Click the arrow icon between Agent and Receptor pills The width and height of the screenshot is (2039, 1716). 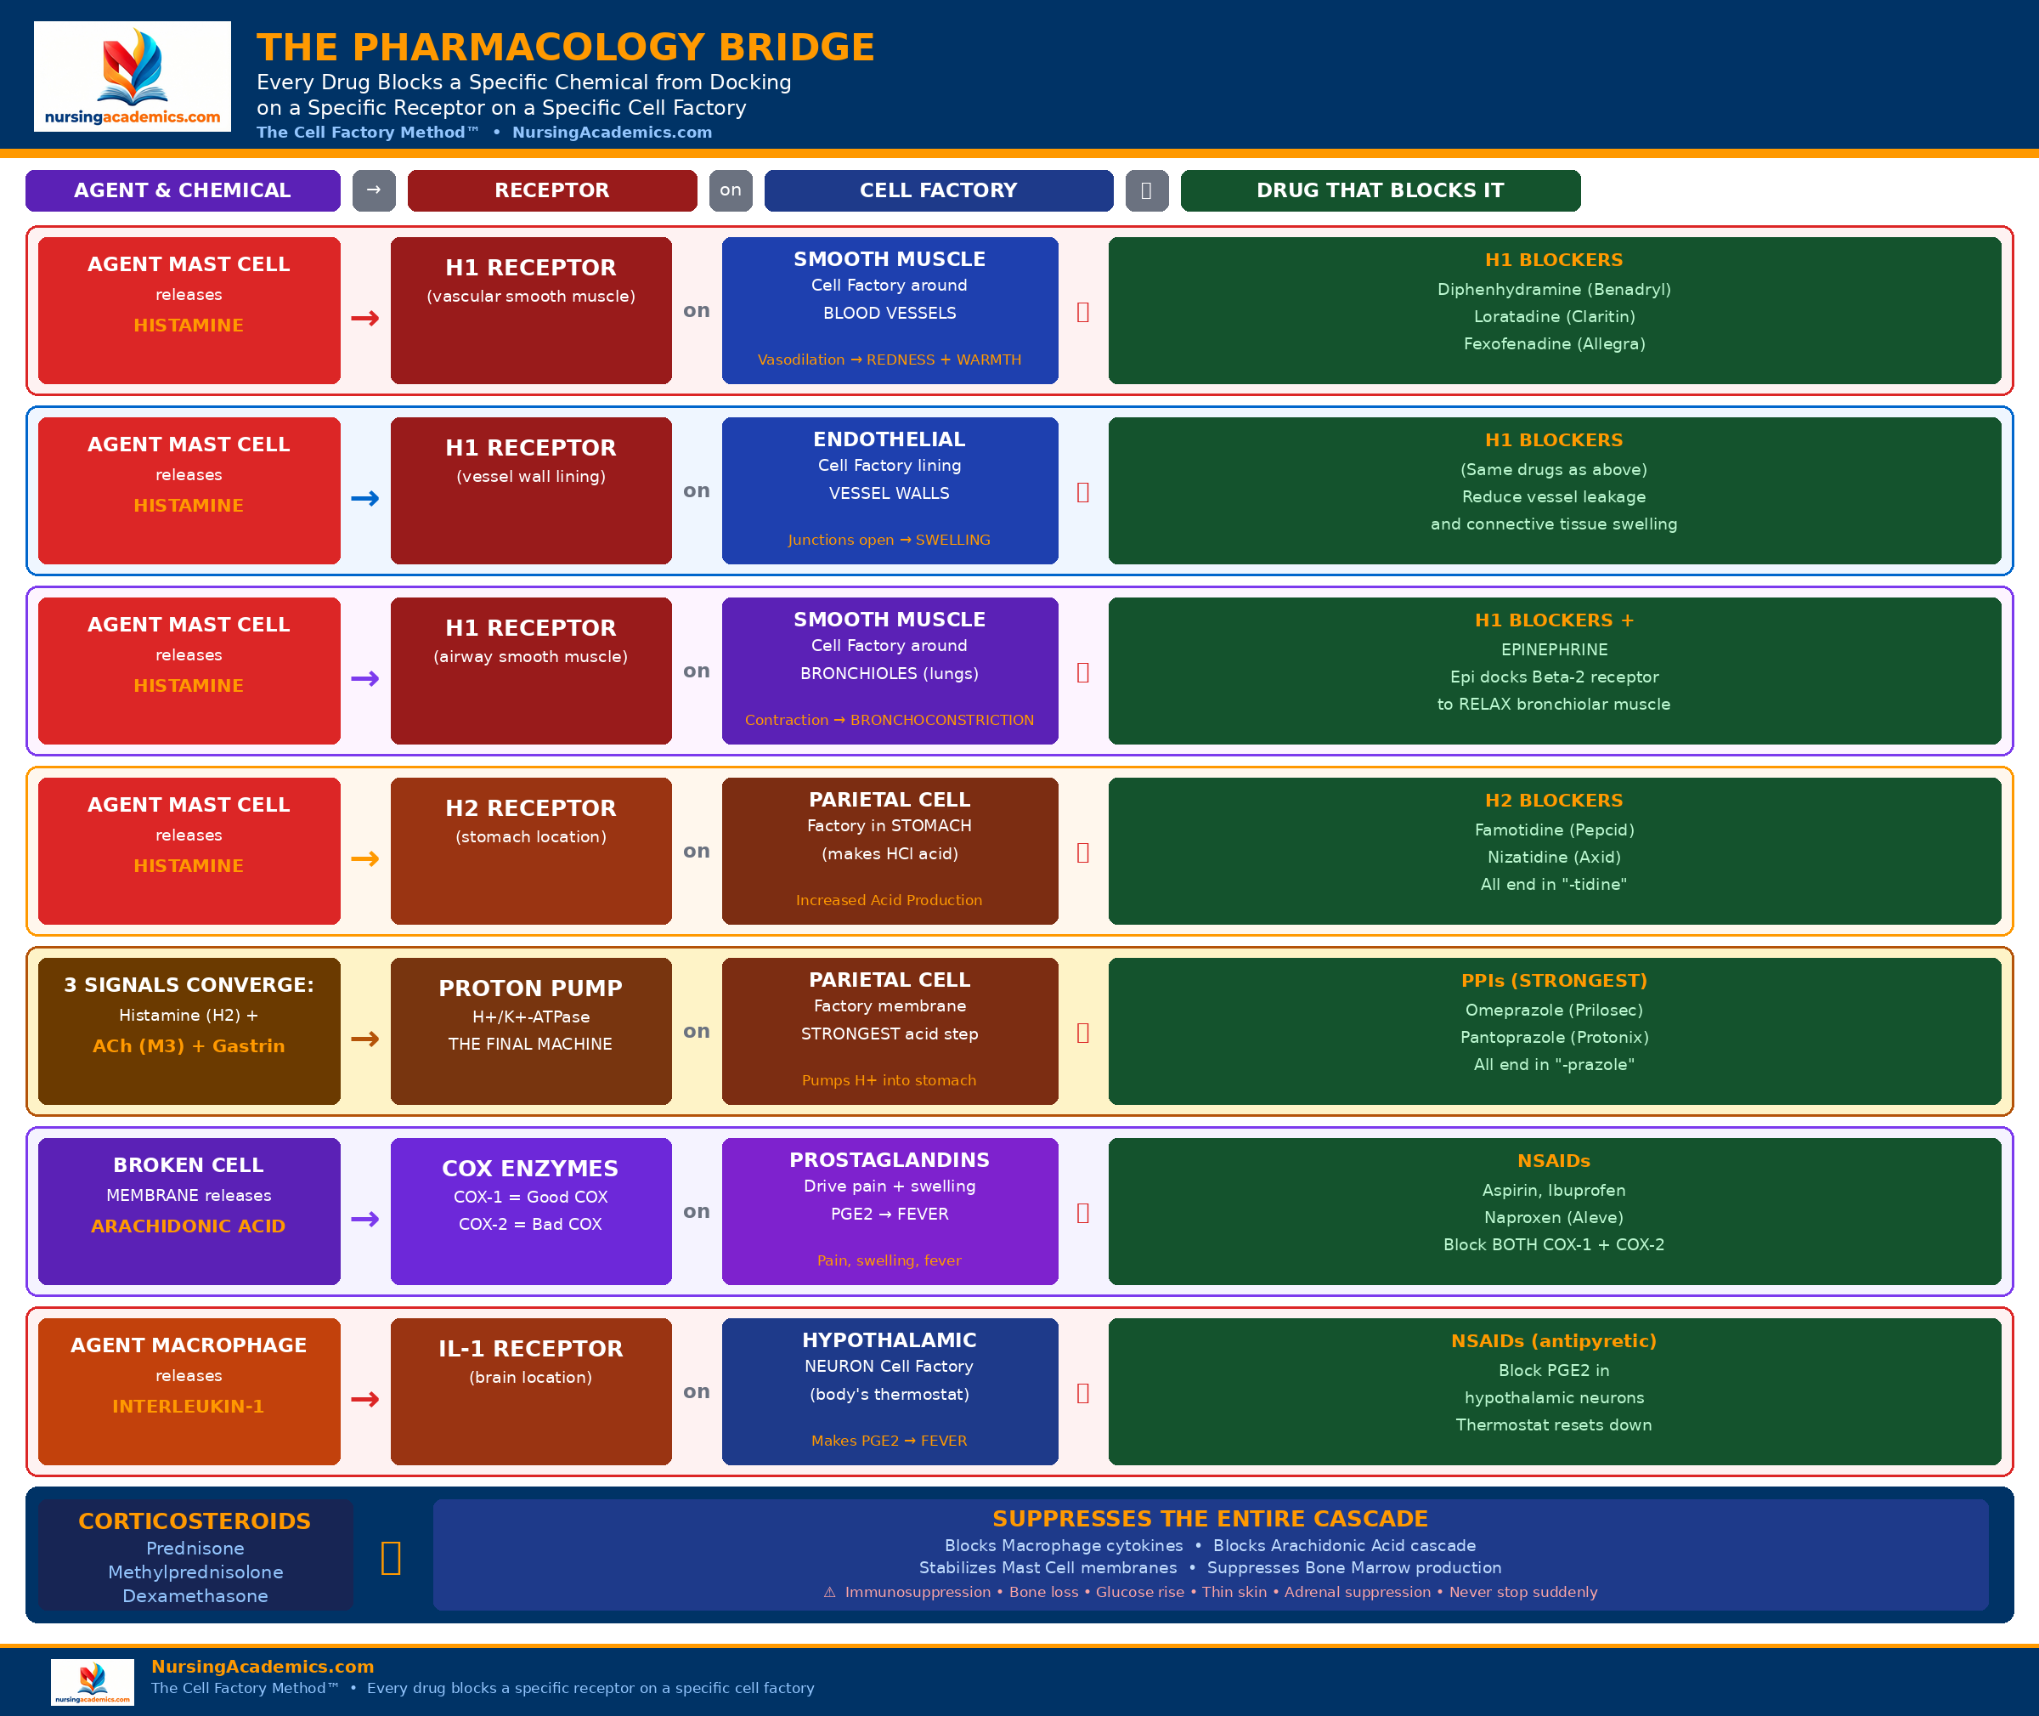click(373, 190)
